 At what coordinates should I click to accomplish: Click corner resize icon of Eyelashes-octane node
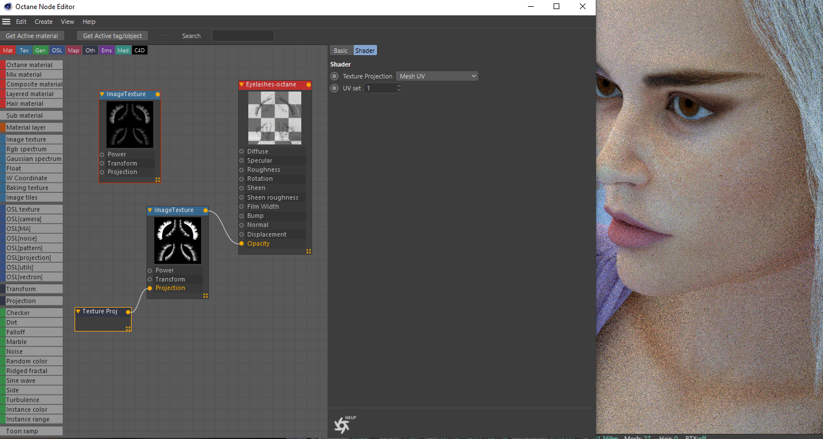[309, 251]
